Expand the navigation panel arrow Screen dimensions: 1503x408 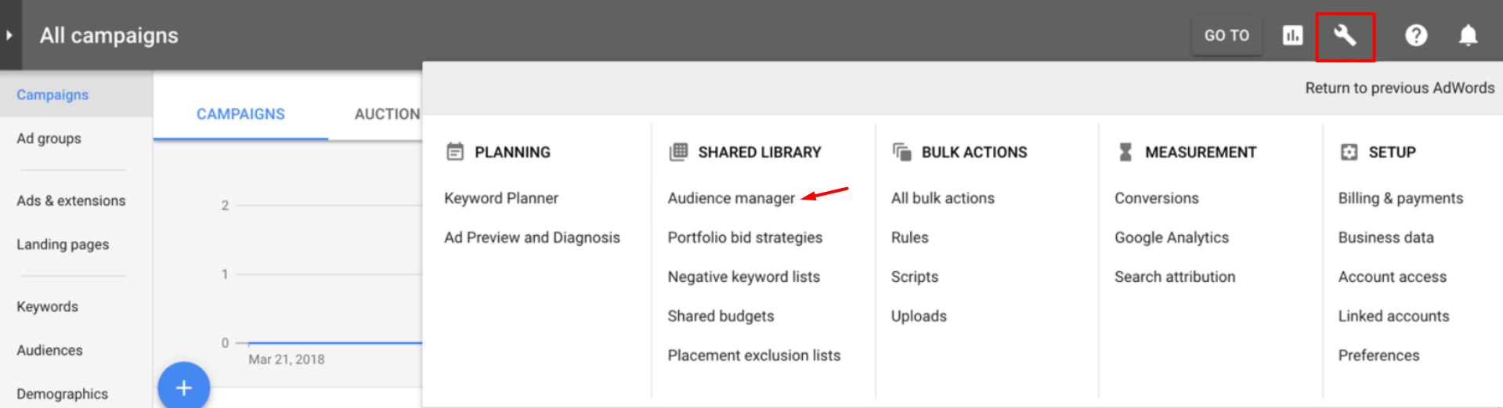[x=9, y=35]
